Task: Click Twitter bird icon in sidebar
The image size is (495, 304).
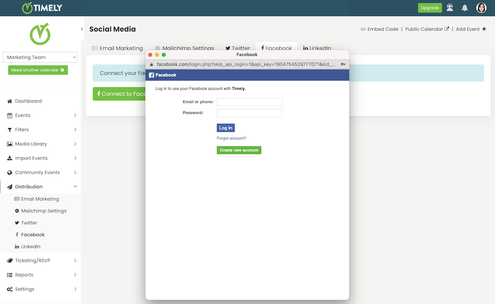Action: (x=17, y=223)
